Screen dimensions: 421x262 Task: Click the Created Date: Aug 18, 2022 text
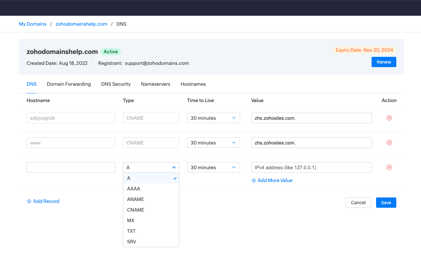click(x=57, y=63)
